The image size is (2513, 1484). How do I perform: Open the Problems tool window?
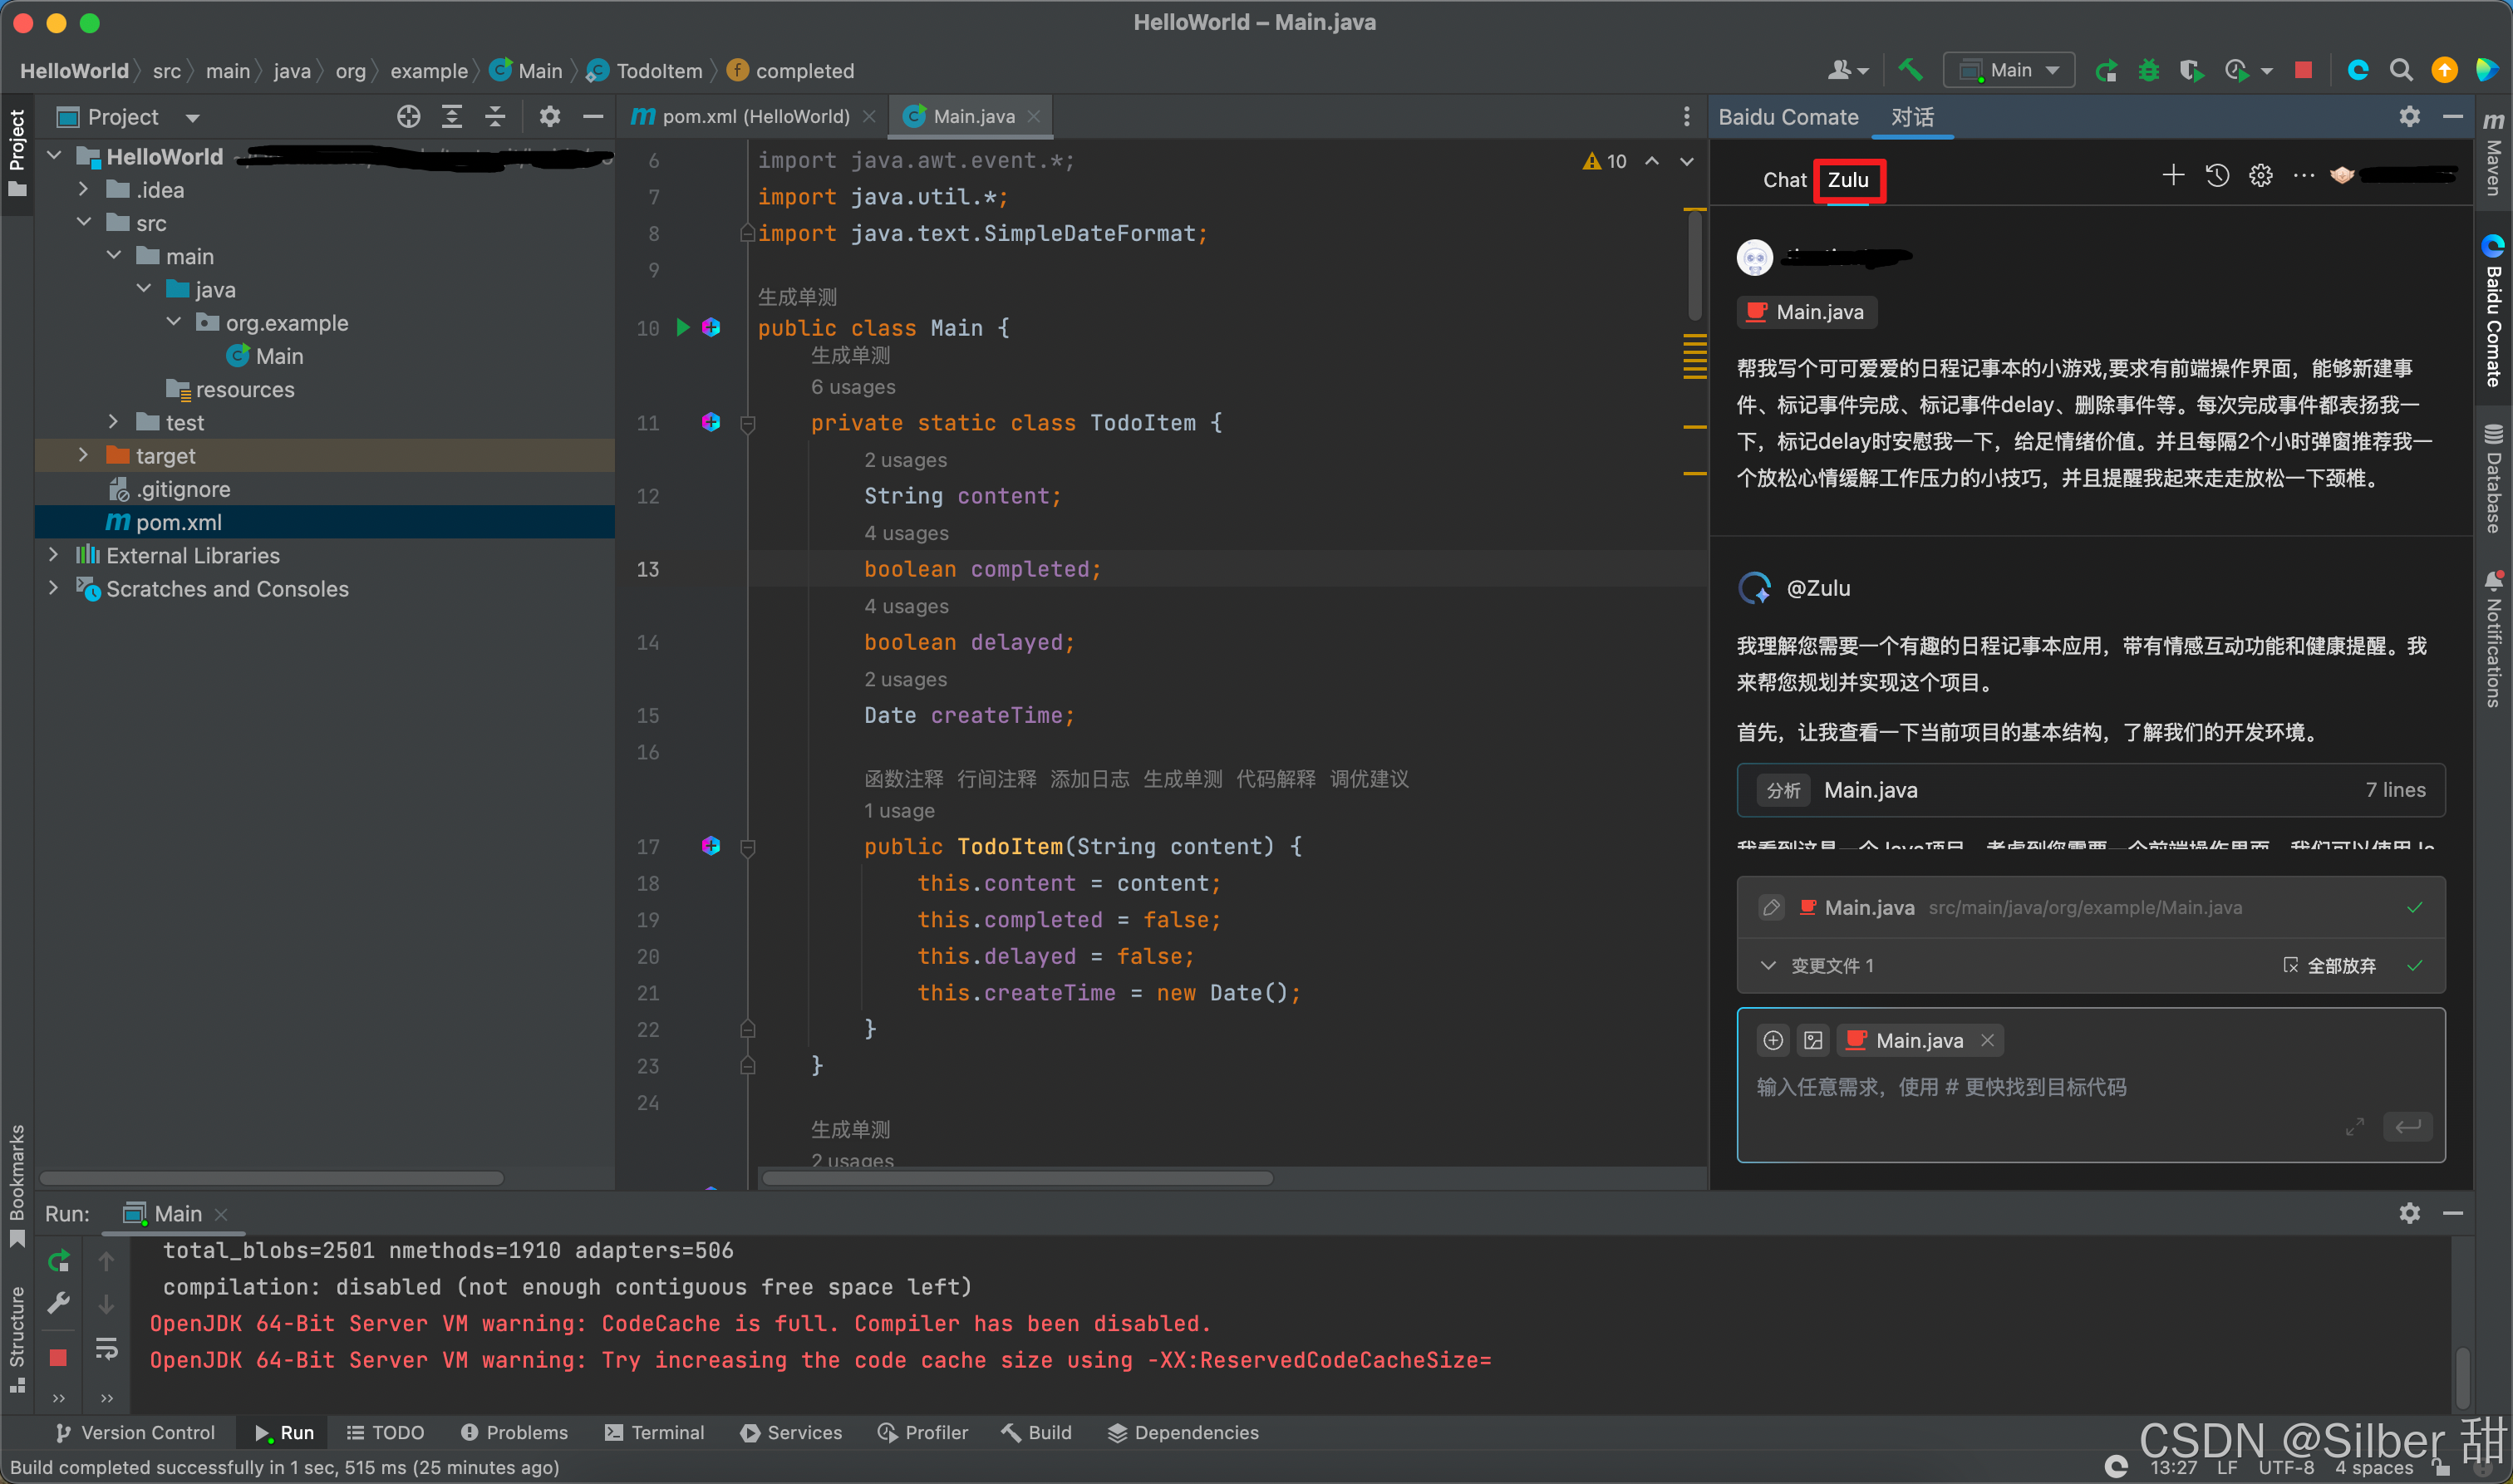[x=514, y=1433]
